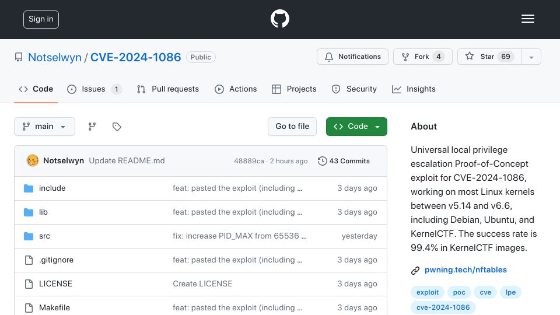Open the pwning.tech/nftables link

pos(466,269)
